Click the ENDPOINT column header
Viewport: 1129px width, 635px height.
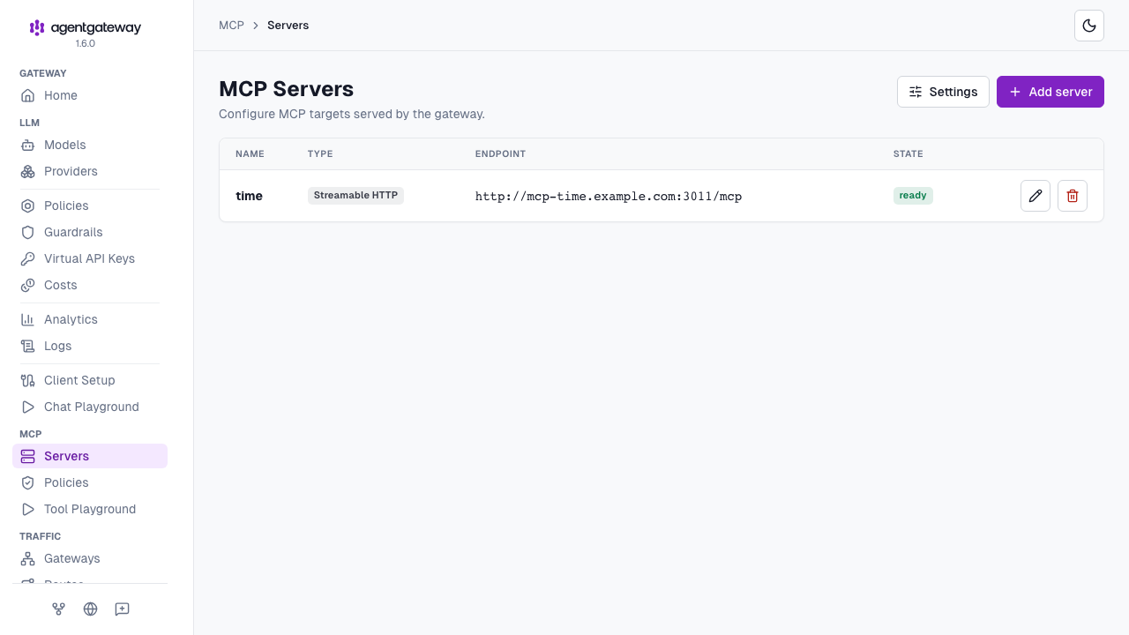500,154
